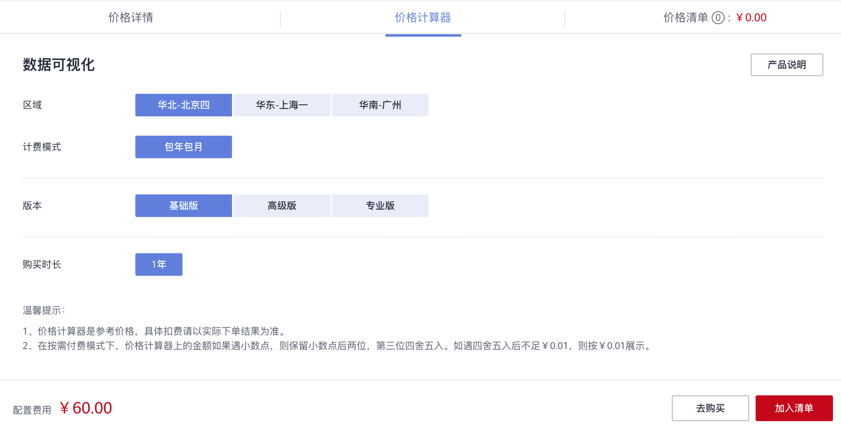Set purchase duration to 1年

click(x=159, y=265)
